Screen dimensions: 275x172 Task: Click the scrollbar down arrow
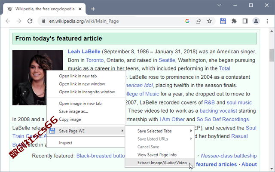click(x=272, y=169)
